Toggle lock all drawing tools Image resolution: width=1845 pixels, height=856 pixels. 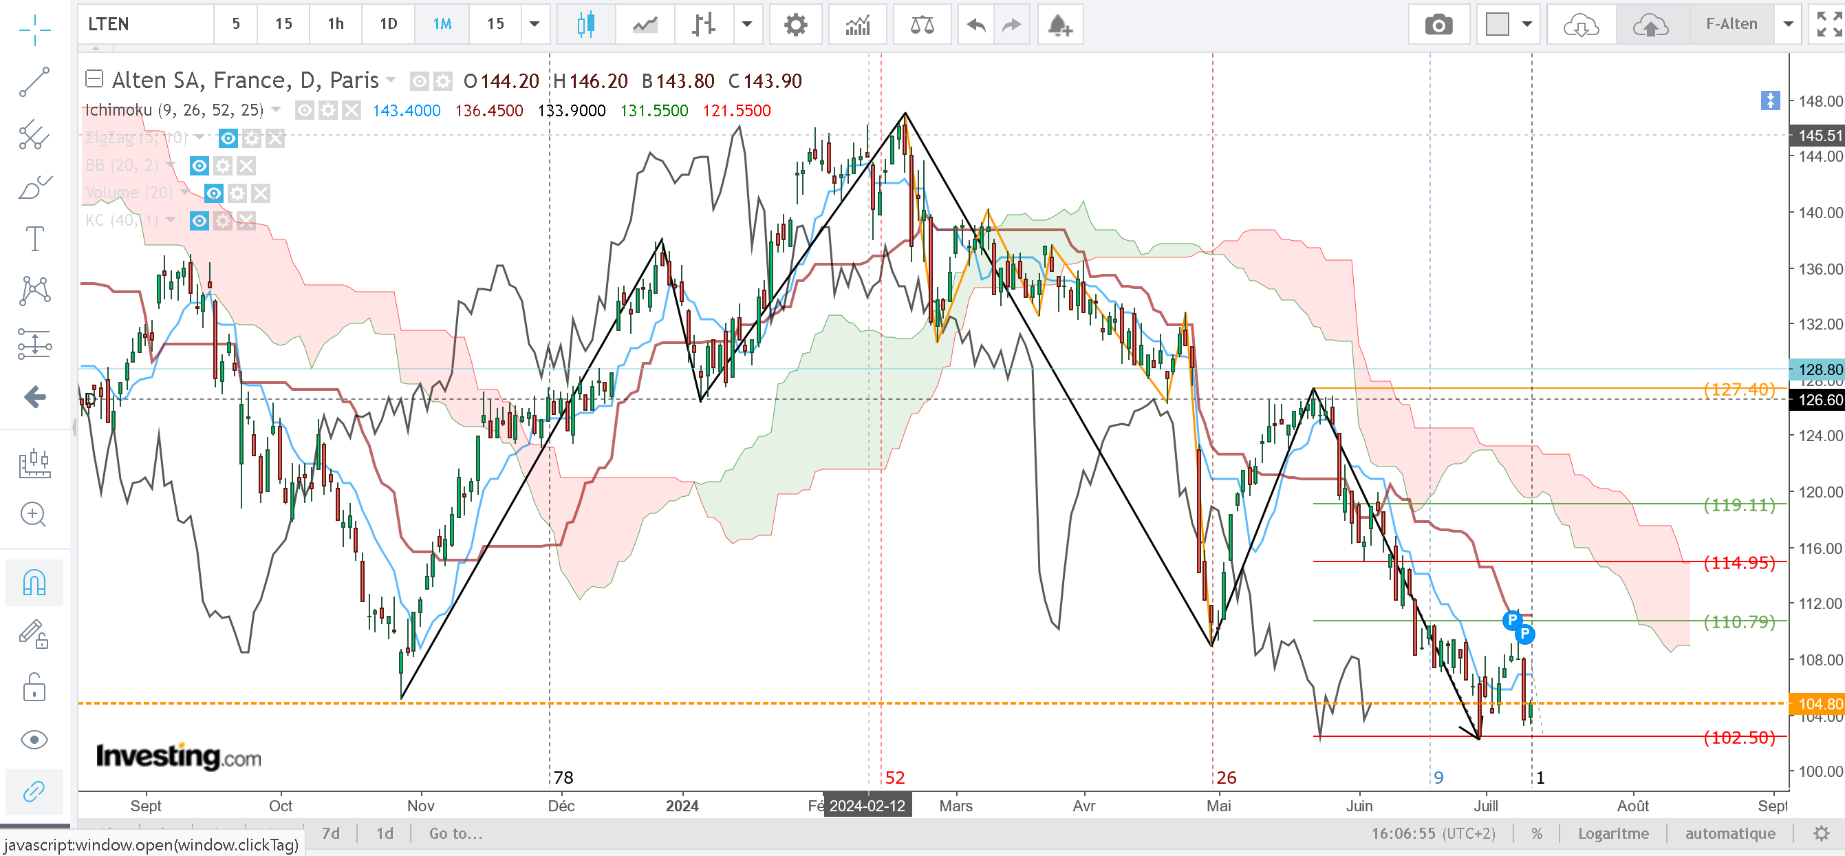(34, 687)
